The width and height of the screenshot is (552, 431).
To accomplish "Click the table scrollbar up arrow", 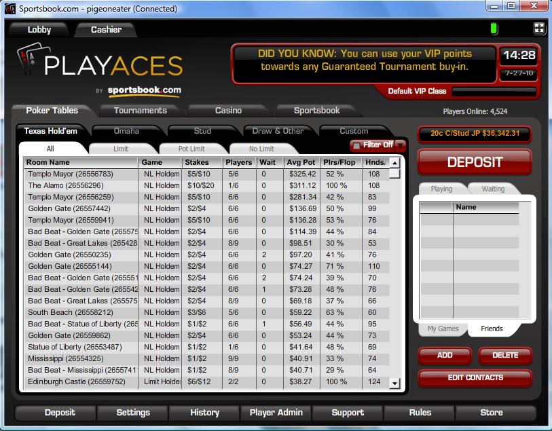I will coord(394,163).
